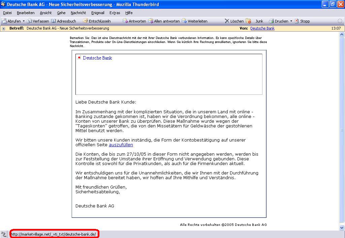This screenshot has width=345, height=238.
Task: Click the subject text after Betreff
Action: [x=68, y=28]
